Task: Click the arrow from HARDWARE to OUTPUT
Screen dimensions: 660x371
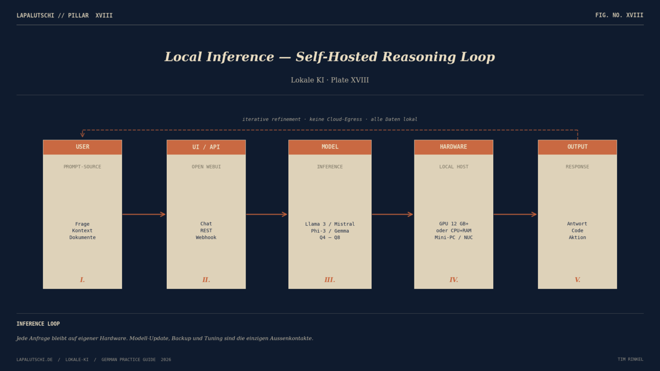Action: click(x=515, y=214)
